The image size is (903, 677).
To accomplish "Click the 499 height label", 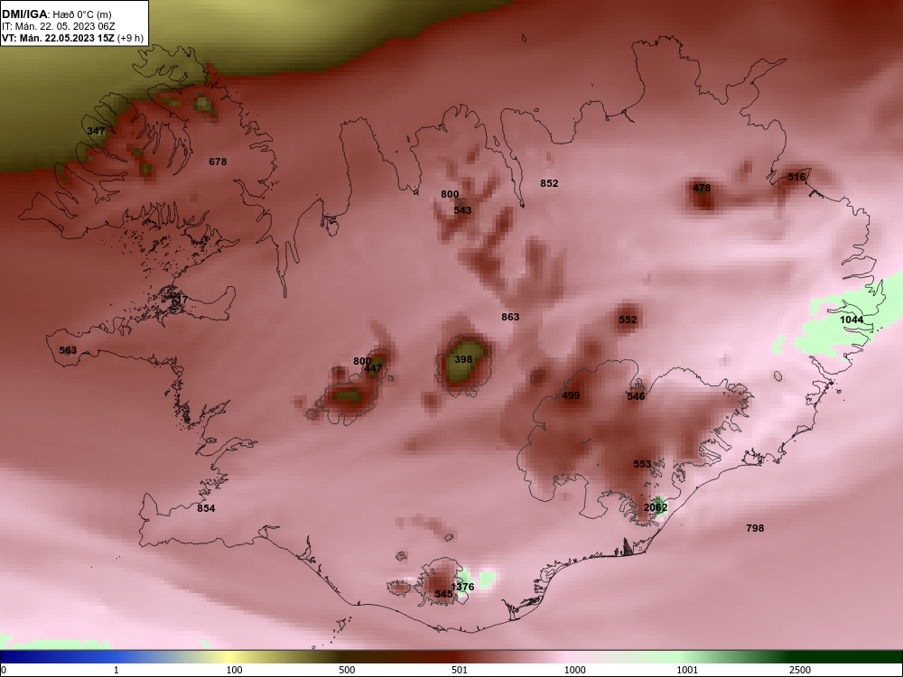I will coord(571,395).
